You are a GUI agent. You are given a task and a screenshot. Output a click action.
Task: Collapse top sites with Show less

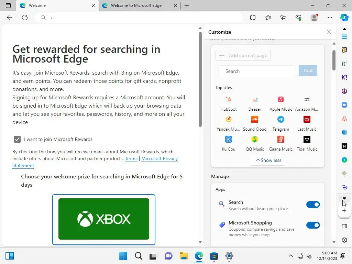tap(268, 160)
